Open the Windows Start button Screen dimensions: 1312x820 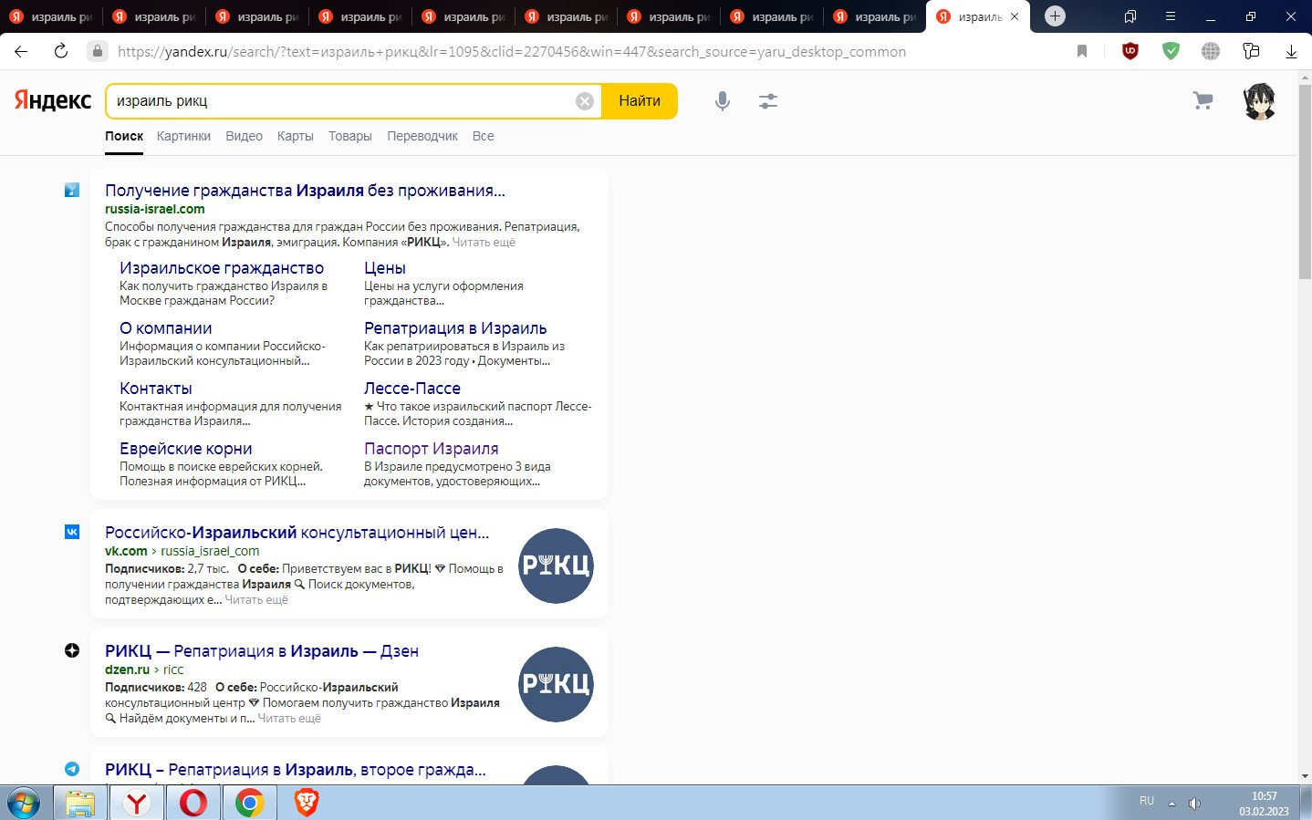24,803
